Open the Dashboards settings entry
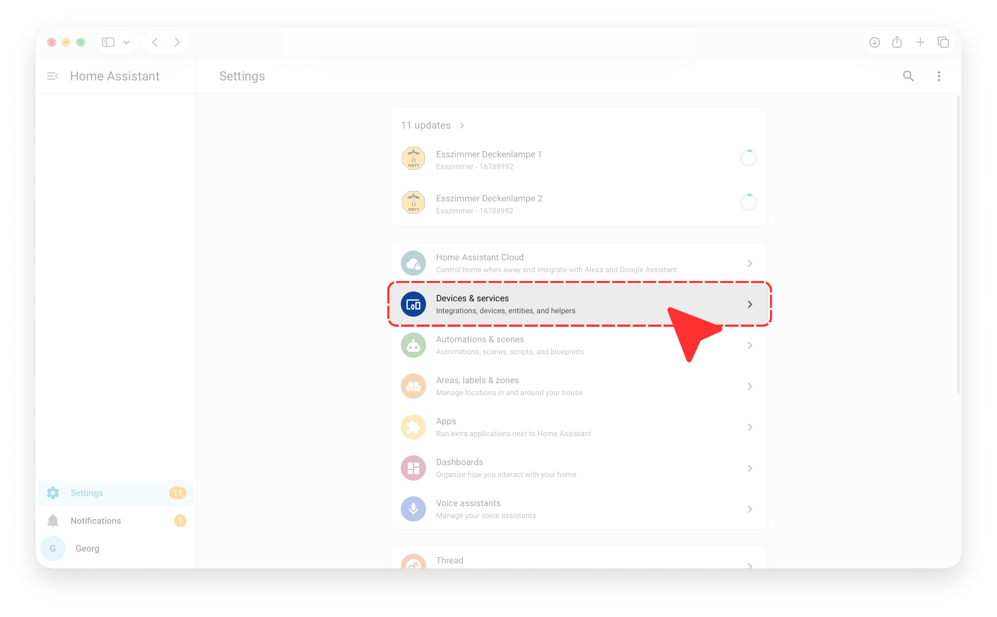 click(x=579, y=468)
